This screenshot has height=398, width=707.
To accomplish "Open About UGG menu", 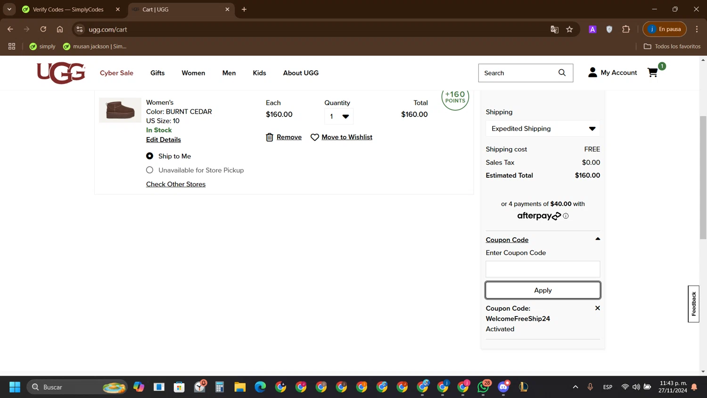I will point(301,73).
